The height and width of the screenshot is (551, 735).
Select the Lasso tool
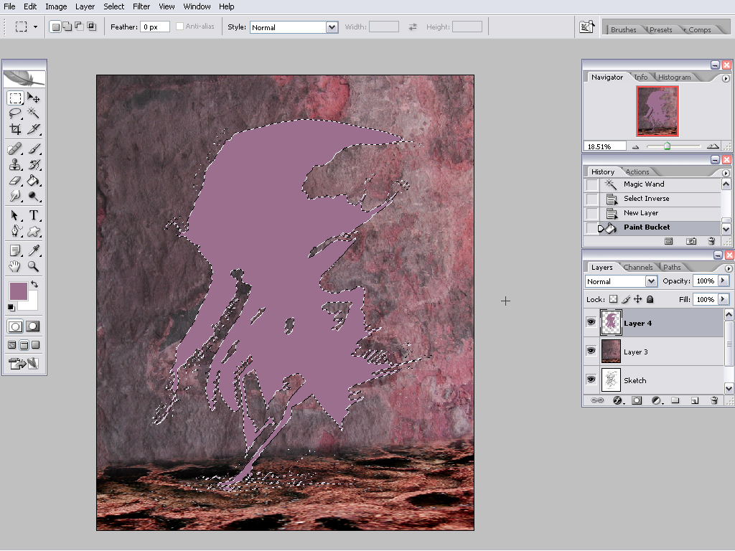16,113
